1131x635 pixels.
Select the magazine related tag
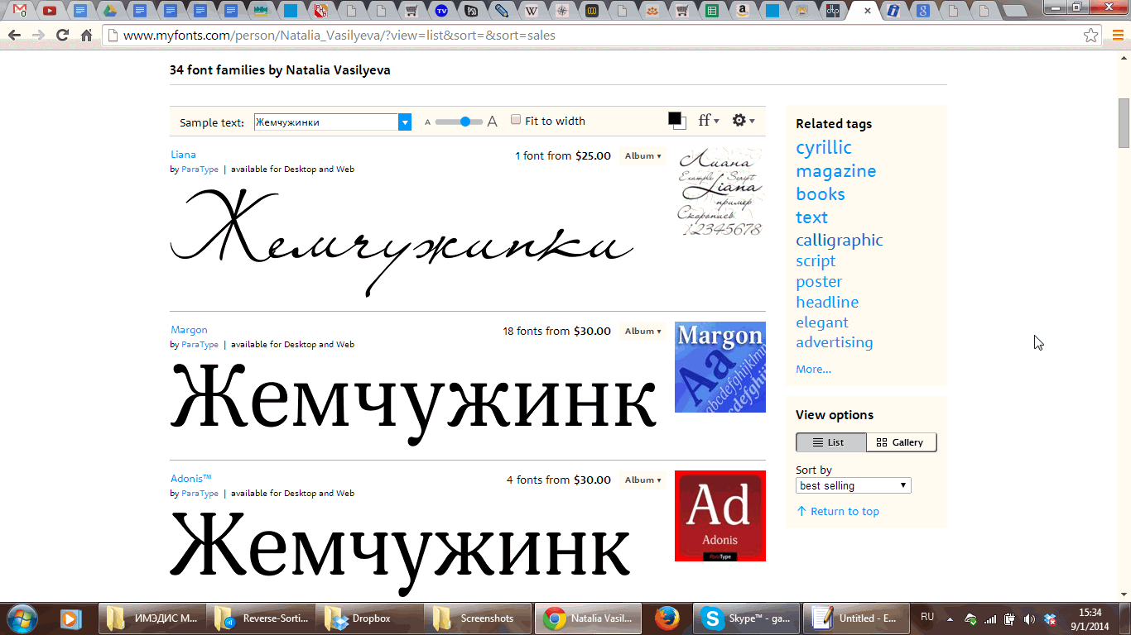836,171
